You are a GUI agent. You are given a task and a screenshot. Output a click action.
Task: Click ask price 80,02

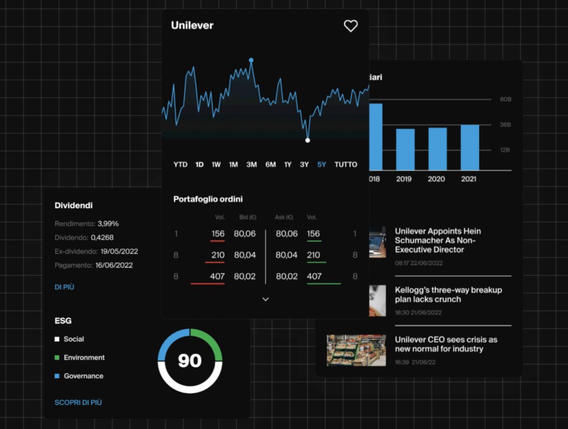tap(287, 276)
